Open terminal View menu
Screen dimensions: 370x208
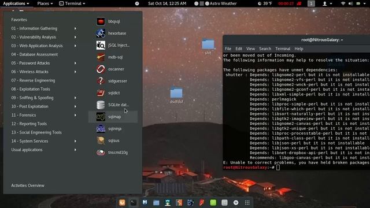[250, 49]
